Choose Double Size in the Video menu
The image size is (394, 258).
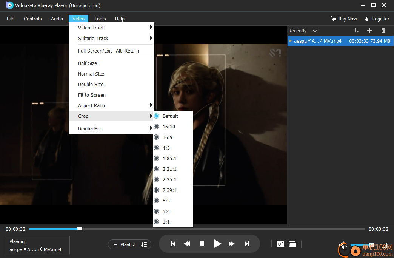coord(111,85)
